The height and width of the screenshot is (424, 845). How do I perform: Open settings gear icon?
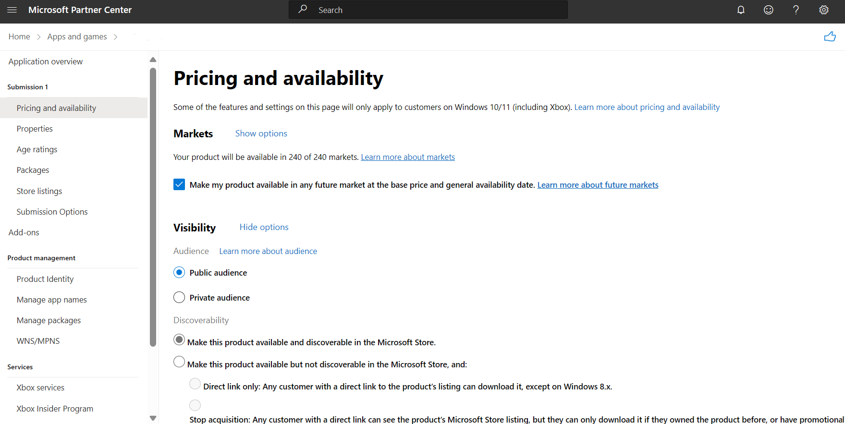tap(824, 10)
